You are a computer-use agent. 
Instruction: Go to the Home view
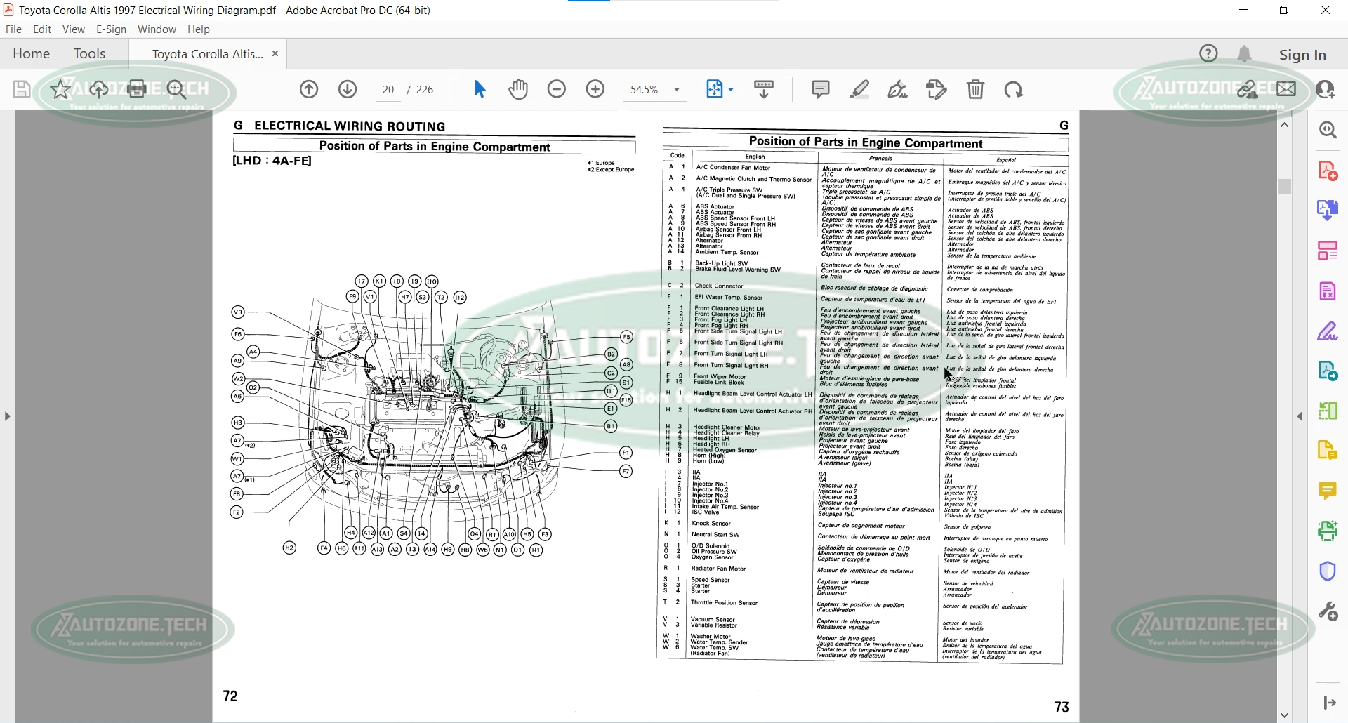coord(32,54)
